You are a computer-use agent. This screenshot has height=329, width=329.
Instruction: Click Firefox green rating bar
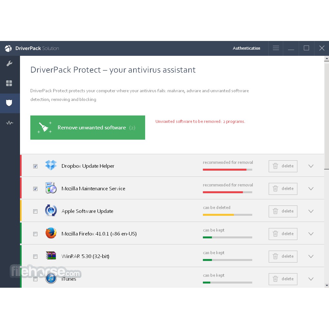tap(227, 237)
